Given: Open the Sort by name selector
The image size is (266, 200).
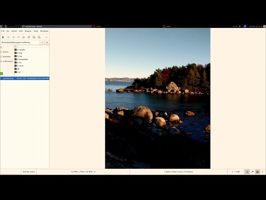Looking at the screenshot, I should pyautogui.click(x=29, y=172).
